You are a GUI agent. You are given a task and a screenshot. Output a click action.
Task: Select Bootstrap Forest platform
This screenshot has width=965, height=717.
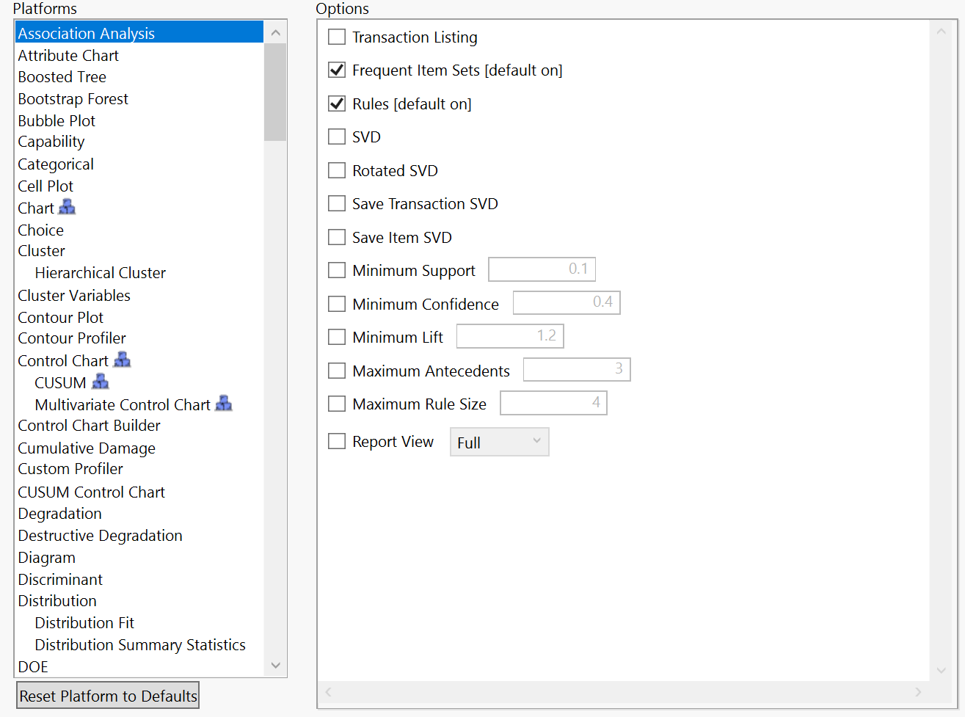coord(73,98)
